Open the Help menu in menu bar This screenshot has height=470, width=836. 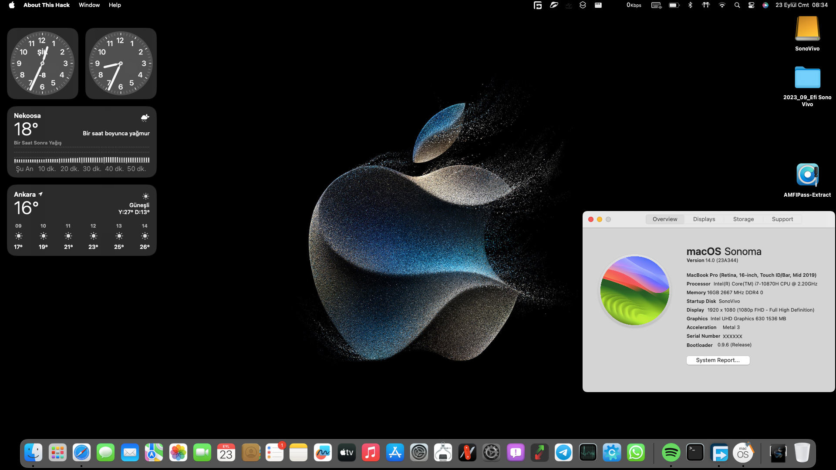click(x=115, y=5)
